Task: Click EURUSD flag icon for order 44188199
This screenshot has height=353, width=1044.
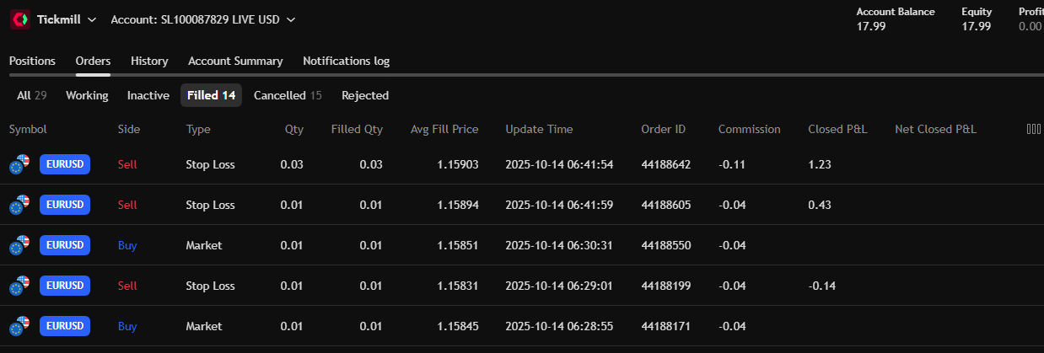Action: click(19, 286)
